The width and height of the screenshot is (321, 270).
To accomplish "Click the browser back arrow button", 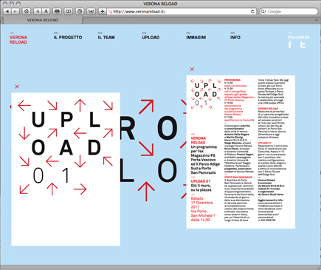I will pos(7,11).
